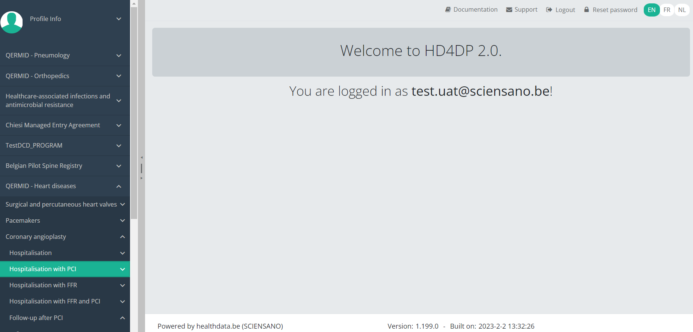Image resolution: width=693 pixels, height=332 pixels.
Task: Open Hospitalisation with FFR and PCI
Action: pos(55,301)
